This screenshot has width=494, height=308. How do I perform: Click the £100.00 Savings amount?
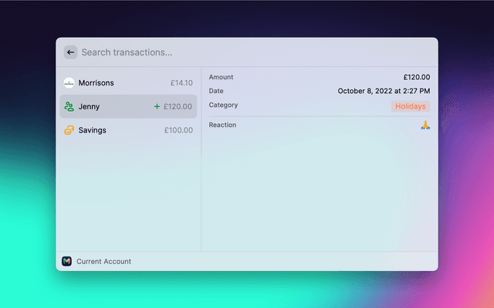(178, 130)
